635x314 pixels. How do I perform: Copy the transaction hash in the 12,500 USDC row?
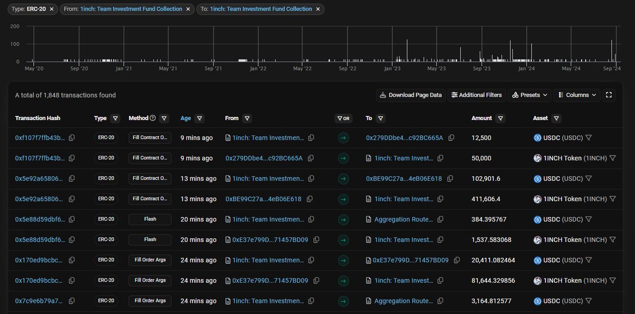click(71, 138)
